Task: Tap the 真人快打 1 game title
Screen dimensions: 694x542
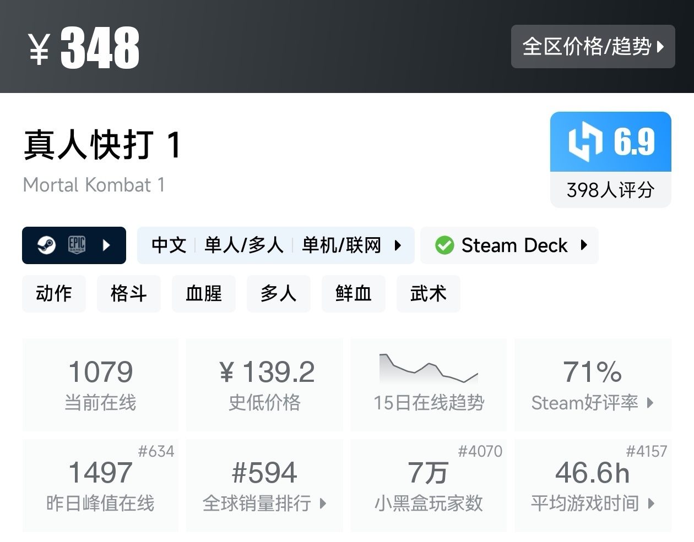Action: coord(102,145)
